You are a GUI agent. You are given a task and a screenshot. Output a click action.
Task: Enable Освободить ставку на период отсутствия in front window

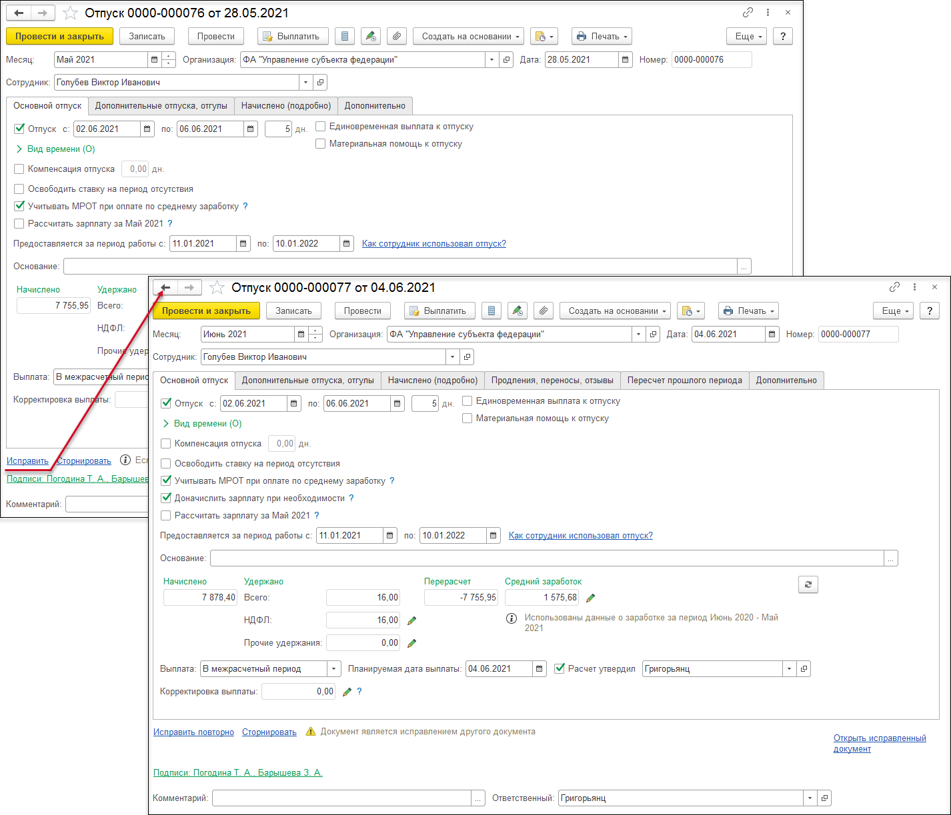click(x=166, y=463)
